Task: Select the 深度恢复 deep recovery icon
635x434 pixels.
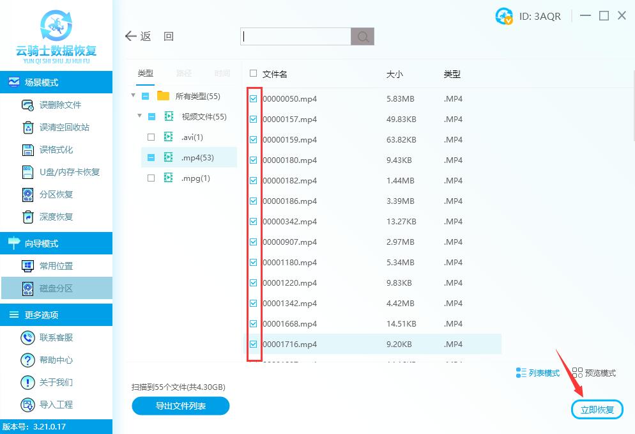Action: pos(27,217)
